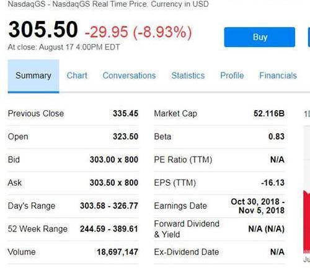Click the blue Buy button
310x268 pixels.
point(260,37)
